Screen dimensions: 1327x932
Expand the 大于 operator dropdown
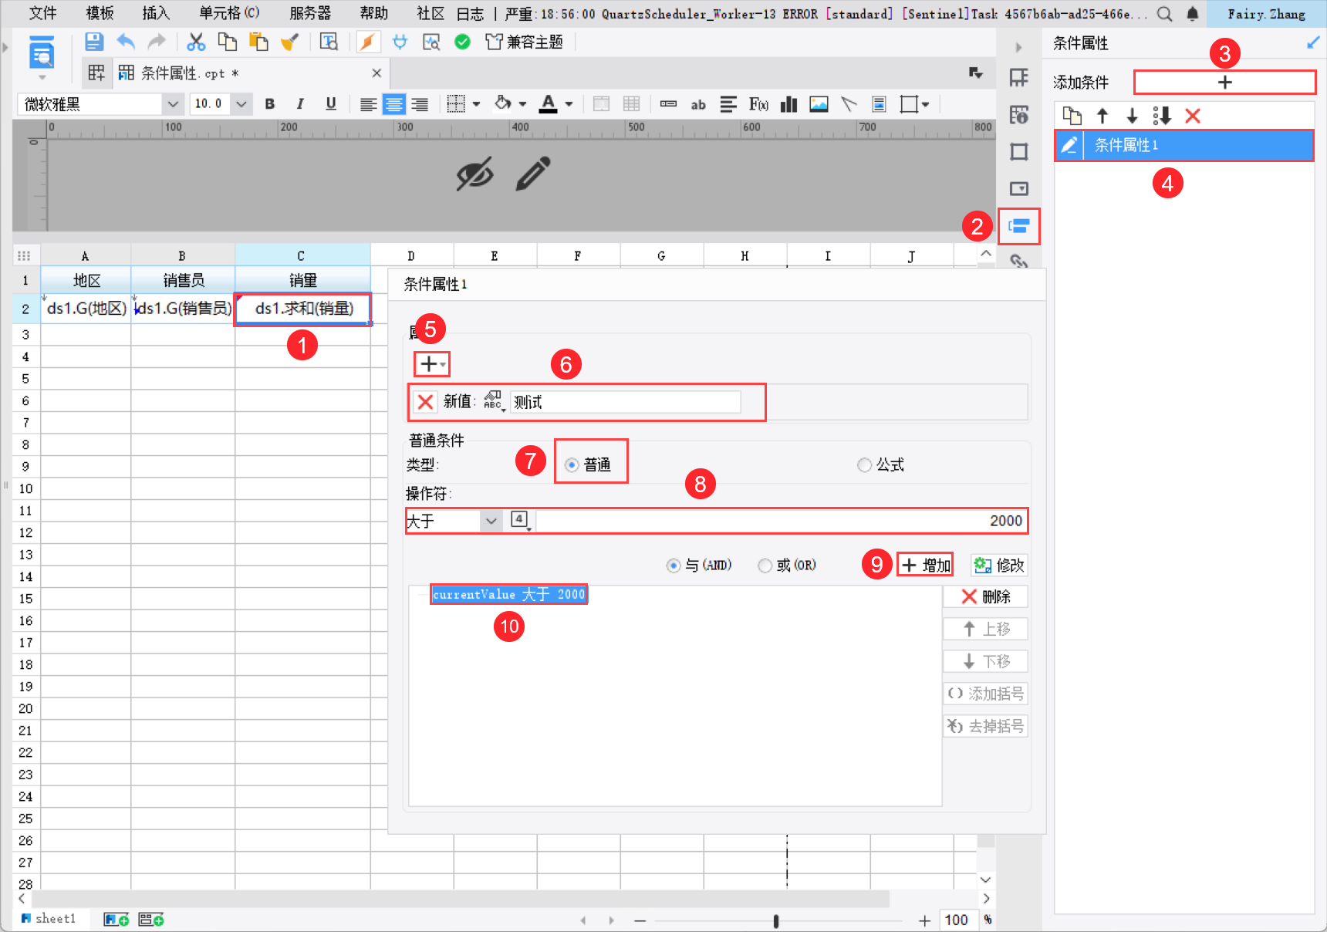coord(491,522)
